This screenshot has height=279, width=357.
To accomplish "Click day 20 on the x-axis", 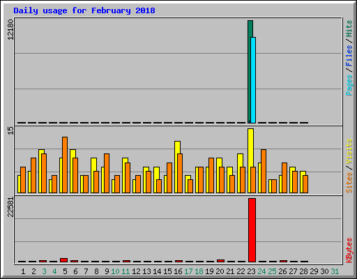I will tap(220, 271).
